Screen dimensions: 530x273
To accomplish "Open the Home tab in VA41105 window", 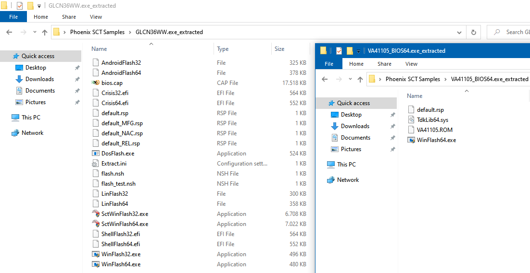I will click(356, 64).
